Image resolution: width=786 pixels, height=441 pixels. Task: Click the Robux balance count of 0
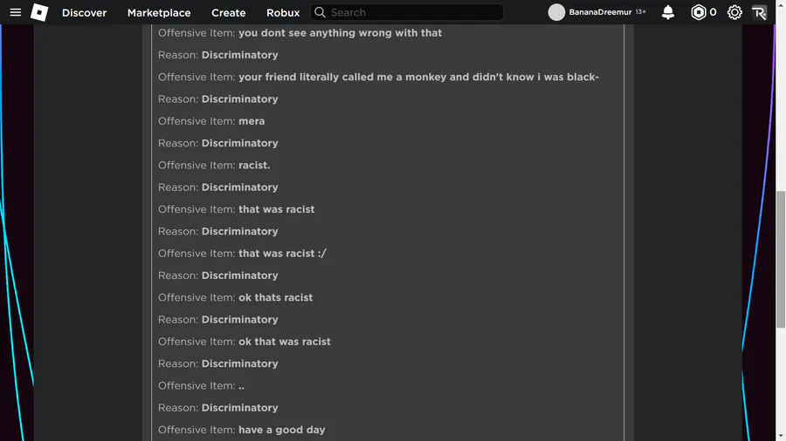(713, 12)
